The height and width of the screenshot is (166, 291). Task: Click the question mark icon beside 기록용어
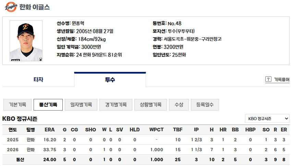[268, 79]
